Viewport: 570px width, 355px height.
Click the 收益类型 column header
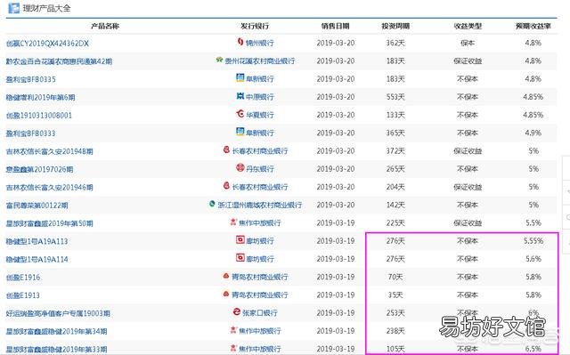click(468, 26)
